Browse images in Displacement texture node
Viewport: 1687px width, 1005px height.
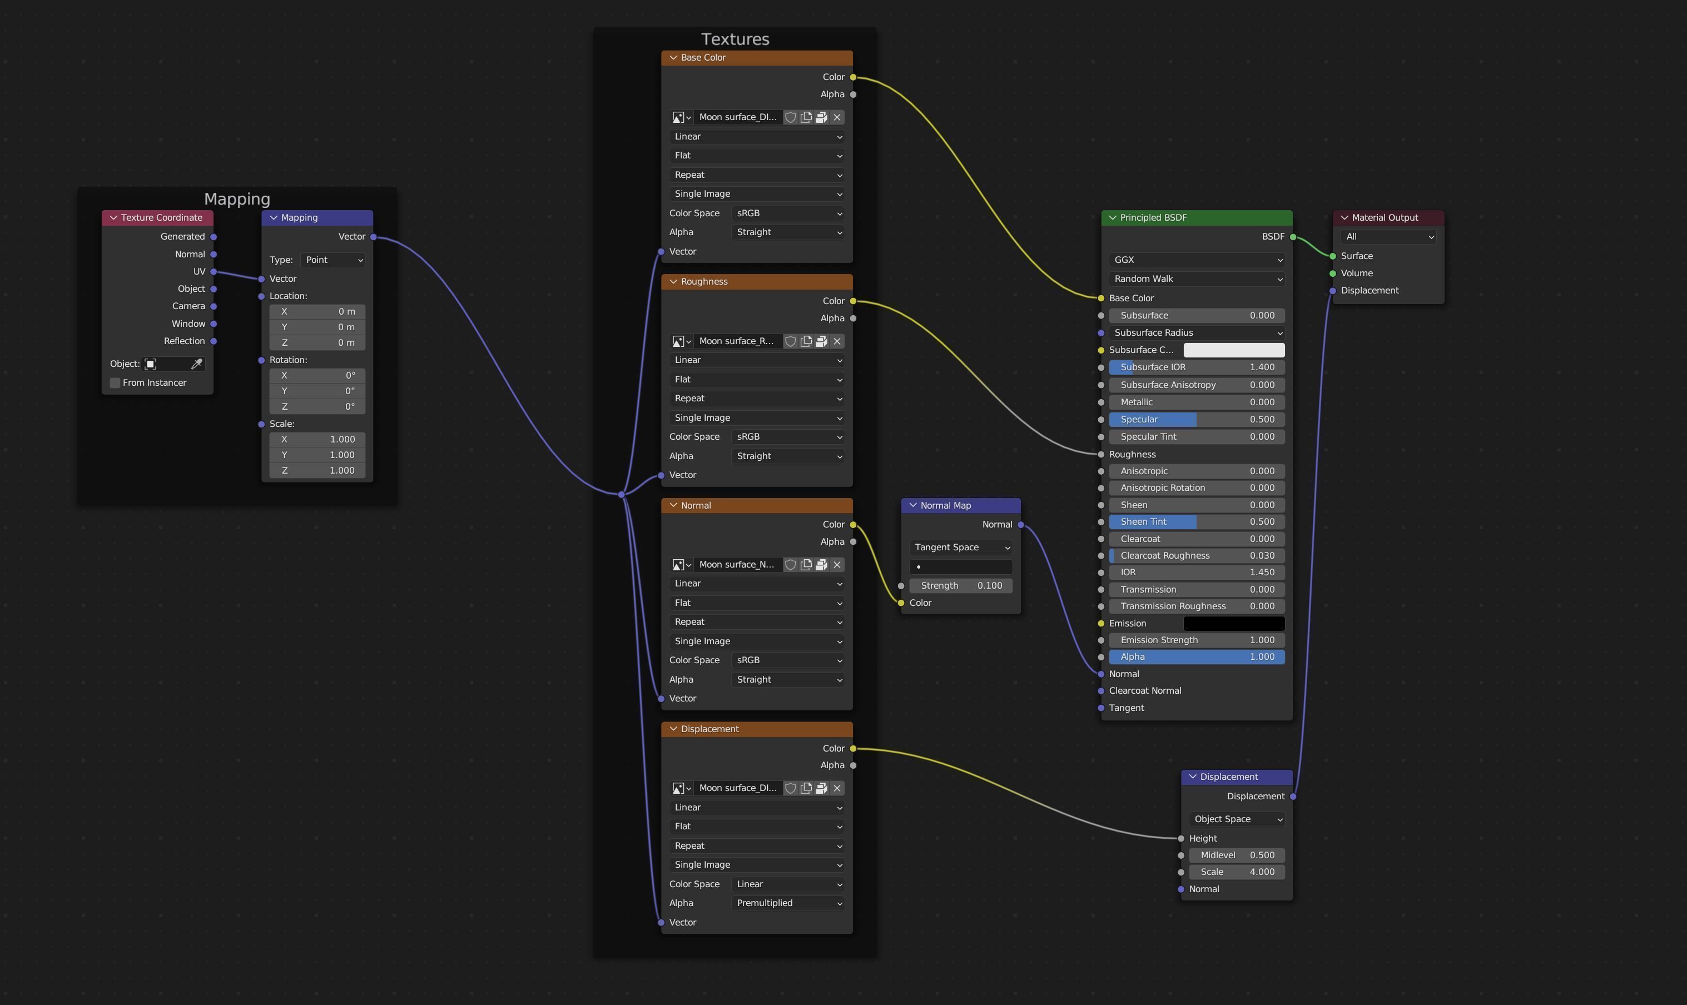[x=681, y=788]
